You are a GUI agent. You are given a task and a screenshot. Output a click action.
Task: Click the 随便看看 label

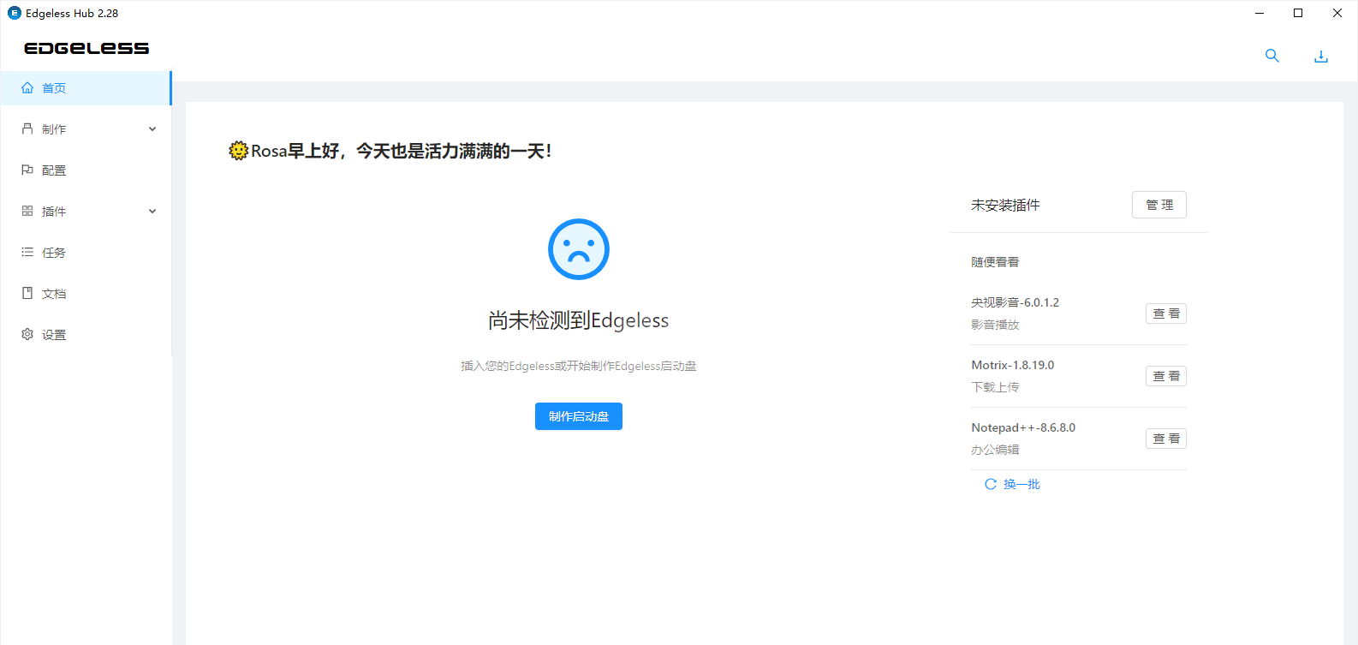coord(995,262)
